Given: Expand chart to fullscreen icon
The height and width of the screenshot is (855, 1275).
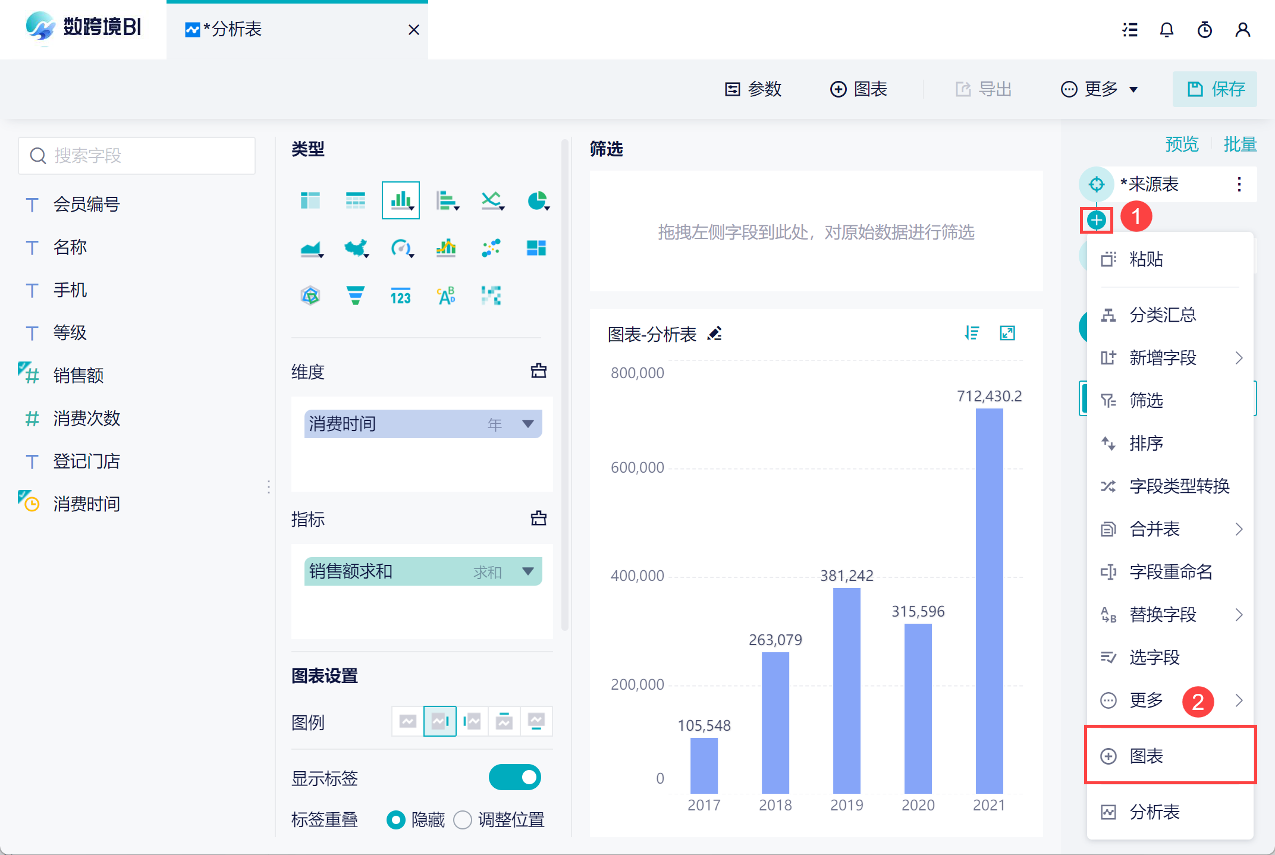Looking at the screenshot, I should pos(1007,334).
